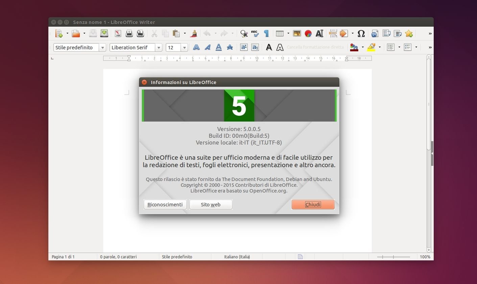Click the Omega special character icon
The width and height of the screenshot is (477, 284).
coord(361,33)
